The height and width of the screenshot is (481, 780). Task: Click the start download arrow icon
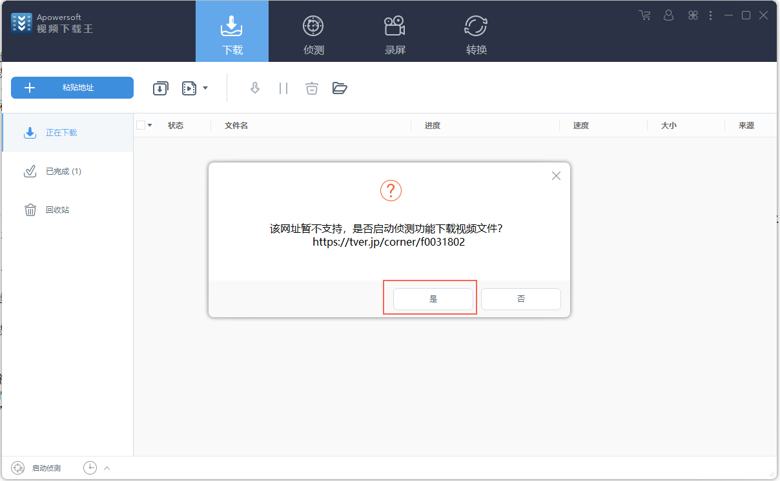click(255, 88)
